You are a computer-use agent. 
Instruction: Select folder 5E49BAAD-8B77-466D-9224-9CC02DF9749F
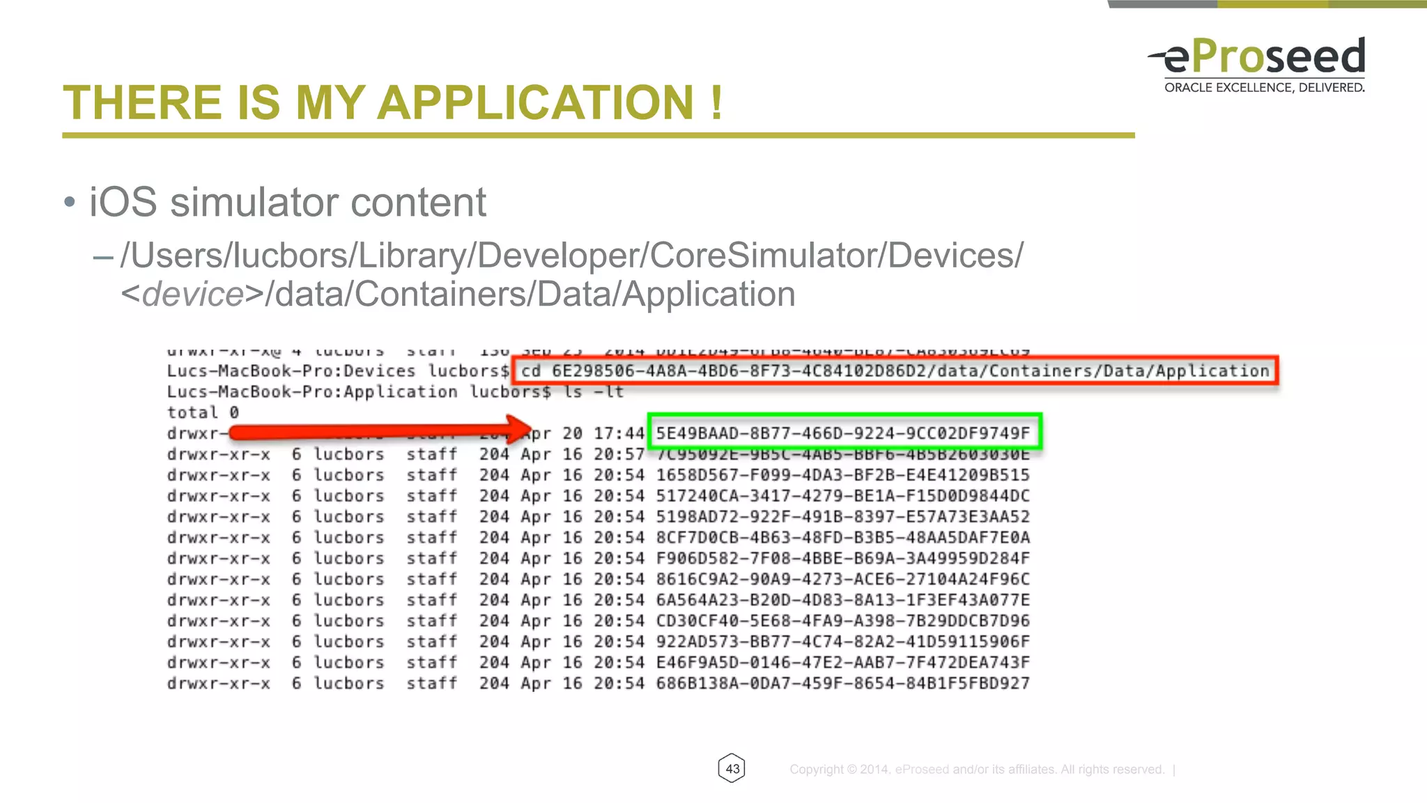coord(843,433)
